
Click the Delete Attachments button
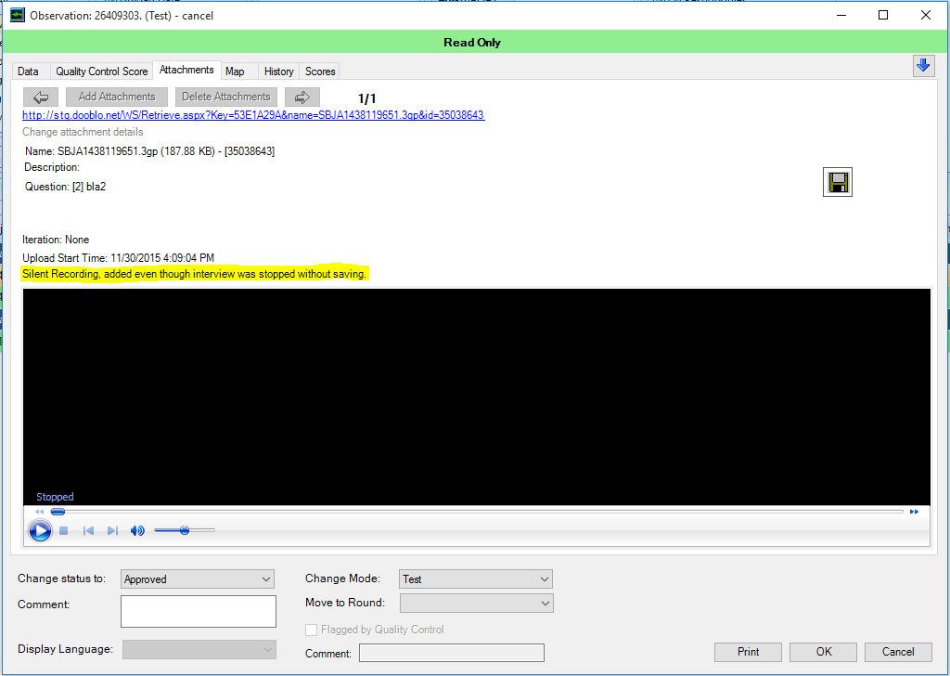[x=226, y=97]
